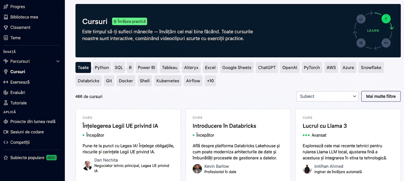Click the NOU badge
This screenshot has height=181, width=404.
[52, 158]
